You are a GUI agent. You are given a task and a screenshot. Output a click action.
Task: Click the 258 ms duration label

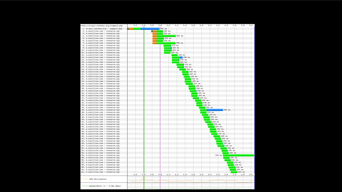coord(186,57)
